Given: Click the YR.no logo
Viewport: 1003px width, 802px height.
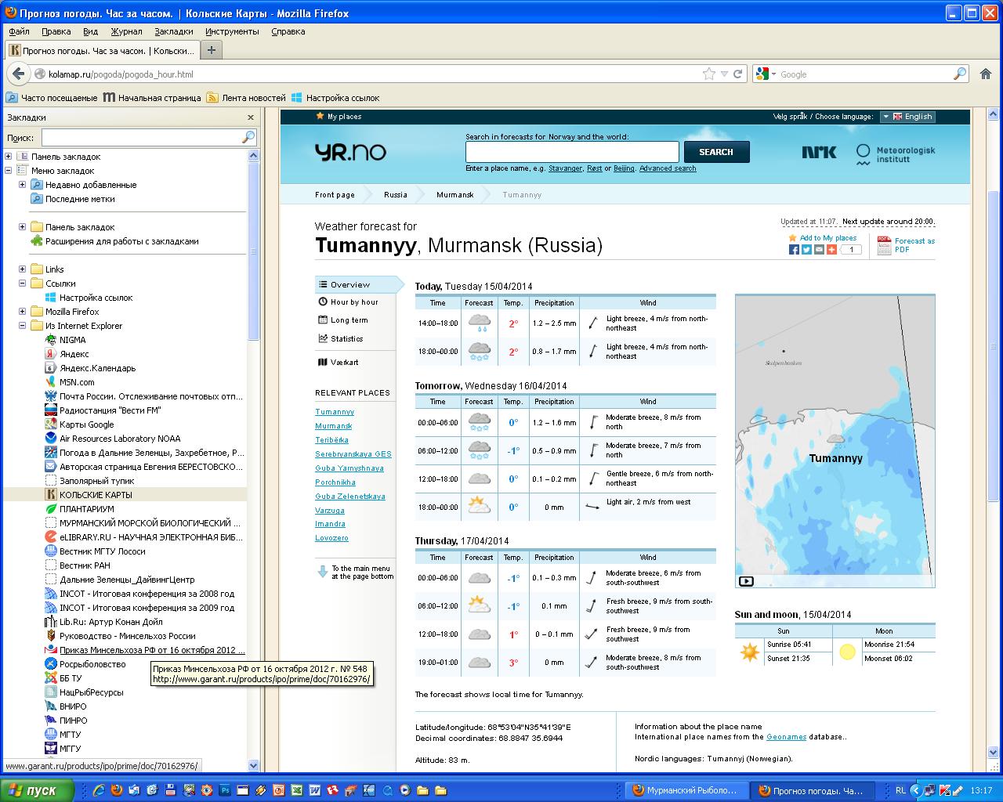Looking at the screenshot, I should pos(350,152).
